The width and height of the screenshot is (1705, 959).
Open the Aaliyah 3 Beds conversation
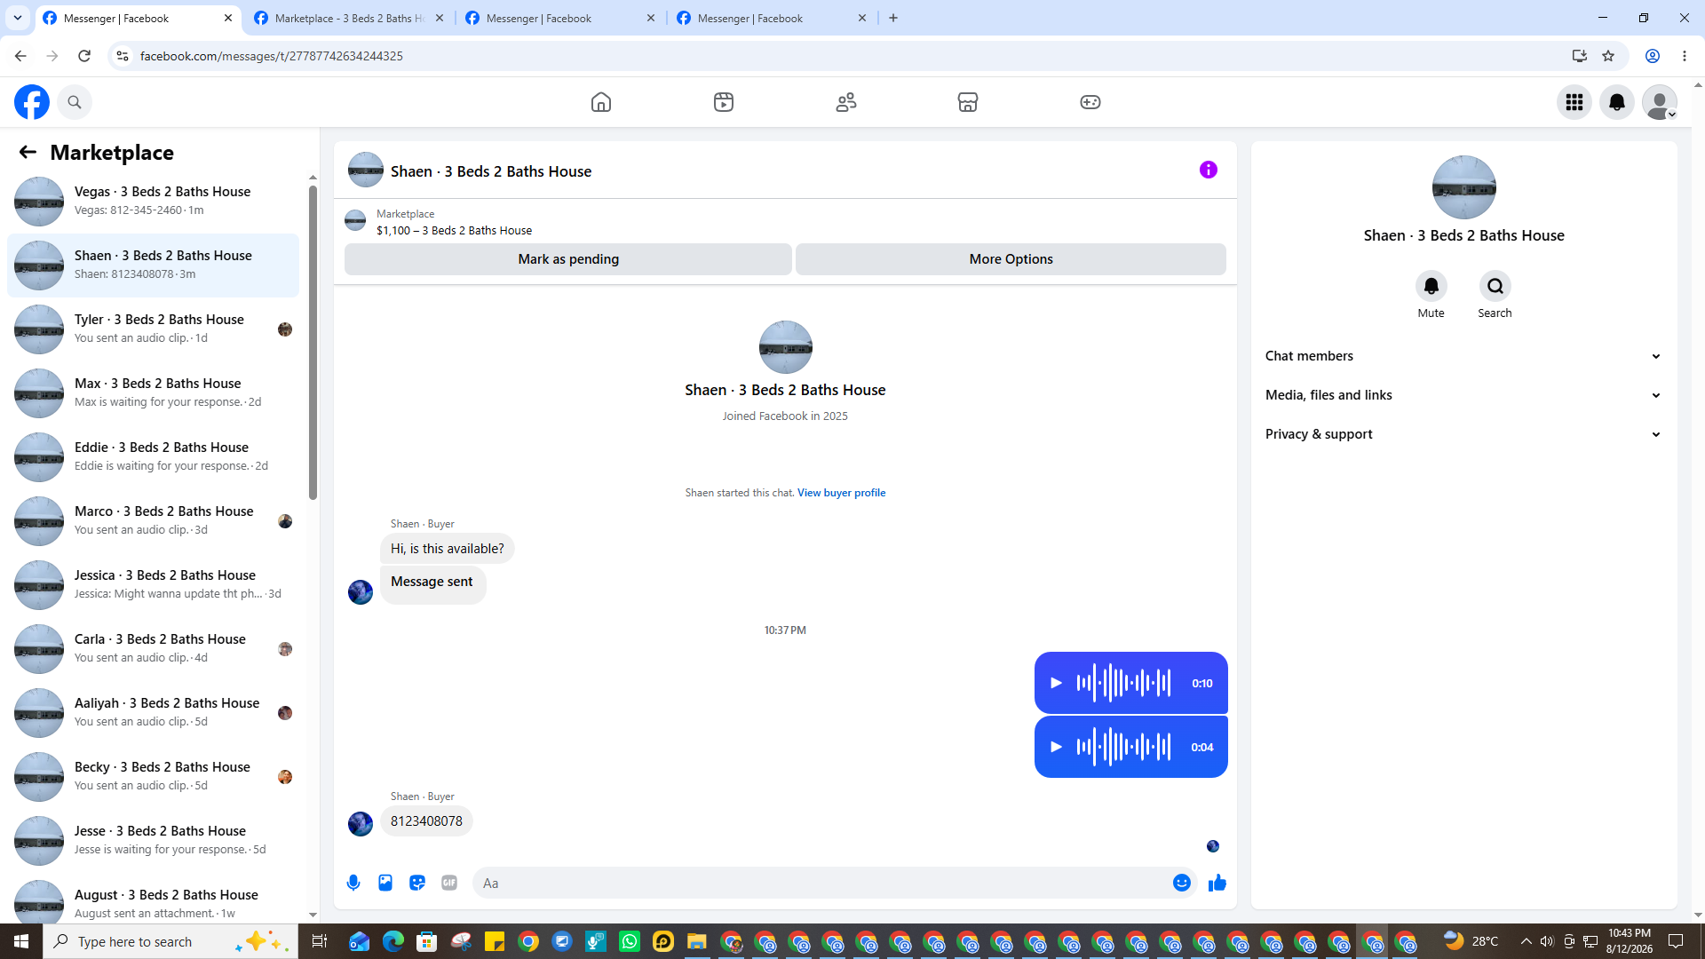click(x=153, y=713)
